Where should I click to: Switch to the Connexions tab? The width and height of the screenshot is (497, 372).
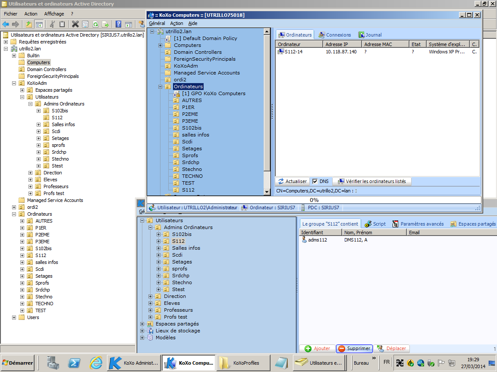[x=335, y=35]
